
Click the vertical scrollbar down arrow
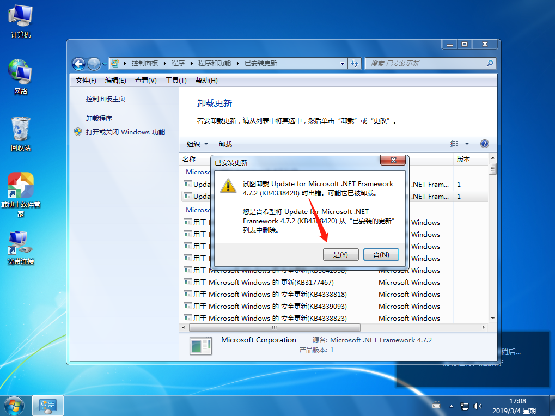click(493, 319)
